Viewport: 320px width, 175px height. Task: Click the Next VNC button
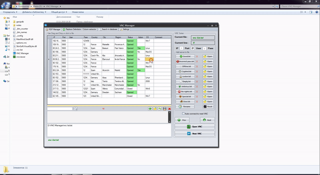pos(195,133)
